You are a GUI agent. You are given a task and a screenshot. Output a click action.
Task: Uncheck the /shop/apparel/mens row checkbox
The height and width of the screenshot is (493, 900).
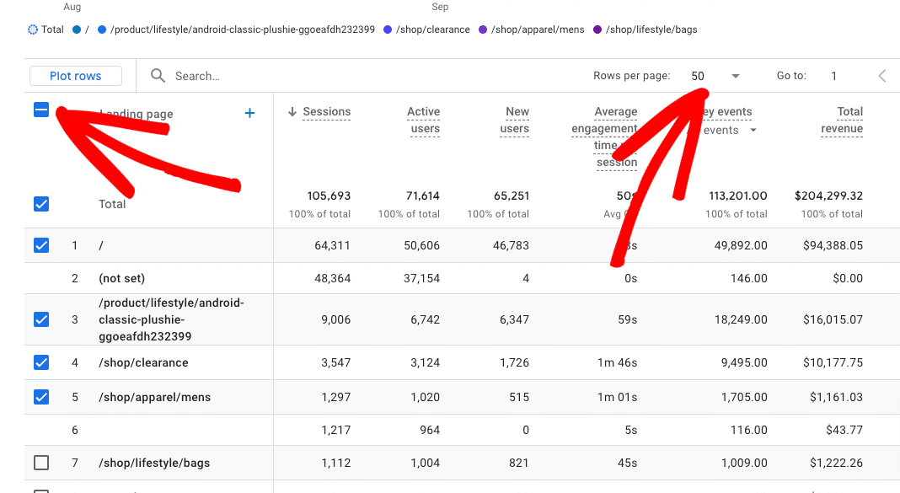click(x=41, y=397)
